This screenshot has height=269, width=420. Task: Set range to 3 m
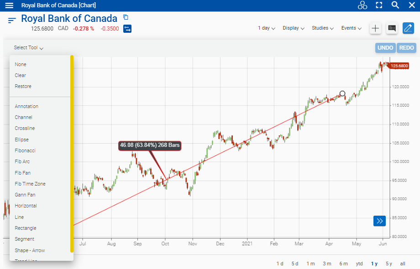327,264
